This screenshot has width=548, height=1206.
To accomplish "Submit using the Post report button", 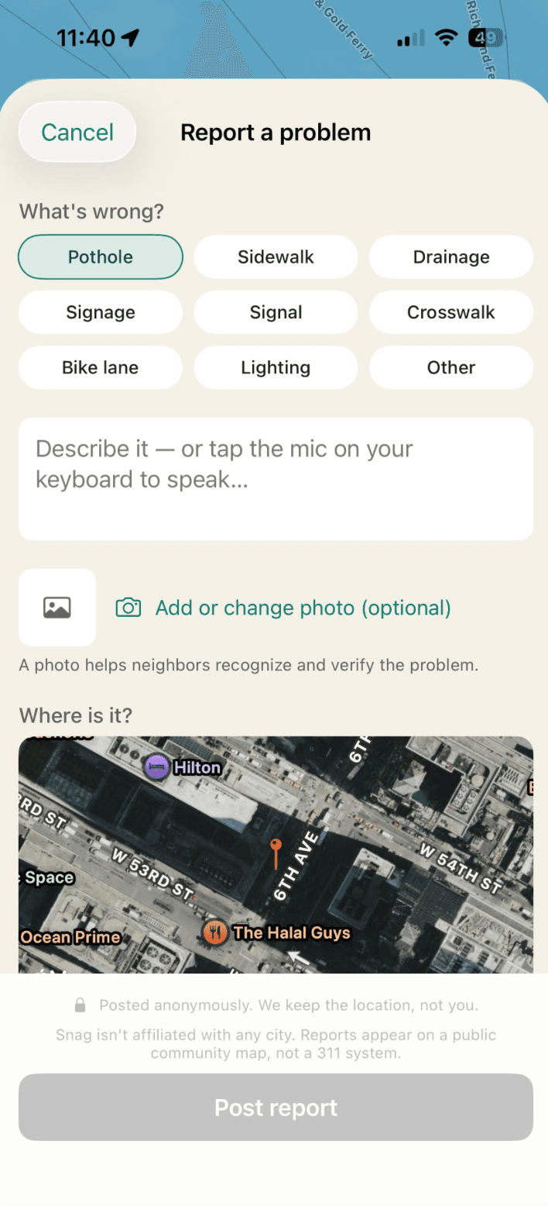I will (276, 1107).
